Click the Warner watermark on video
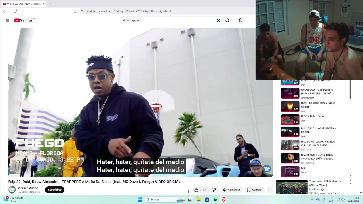The image size is (363, 204). tap(267, 169)
